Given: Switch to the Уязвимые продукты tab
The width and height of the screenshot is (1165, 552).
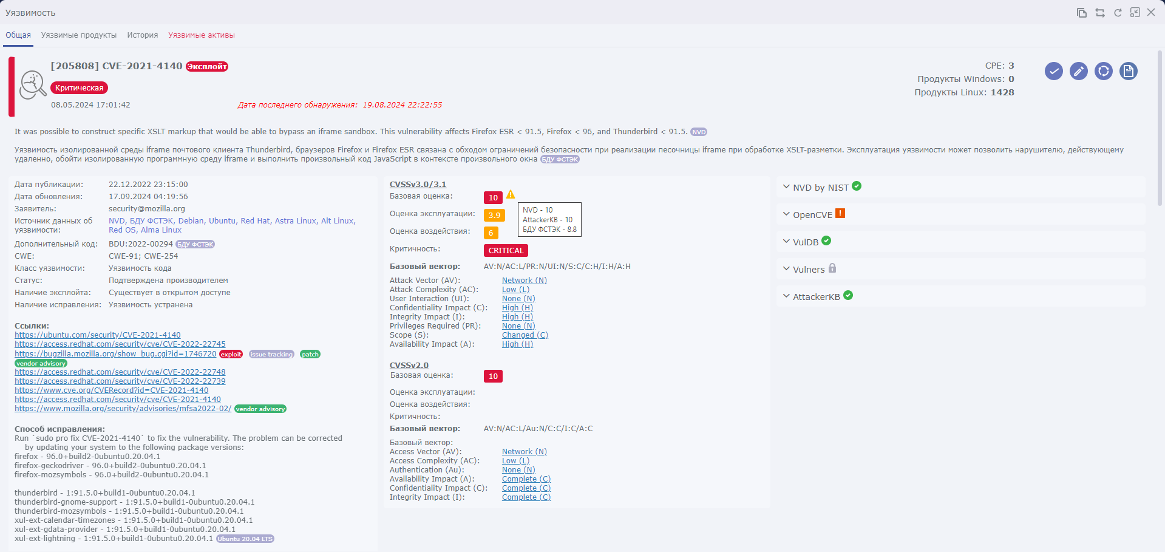Looking at the screenshot, I should [79, 35].
